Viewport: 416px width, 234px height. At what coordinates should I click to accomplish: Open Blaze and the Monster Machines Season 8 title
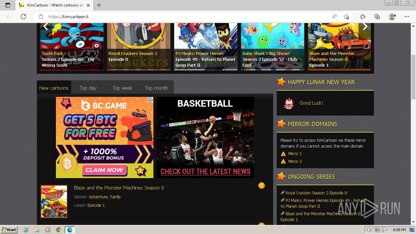[119, 188]
